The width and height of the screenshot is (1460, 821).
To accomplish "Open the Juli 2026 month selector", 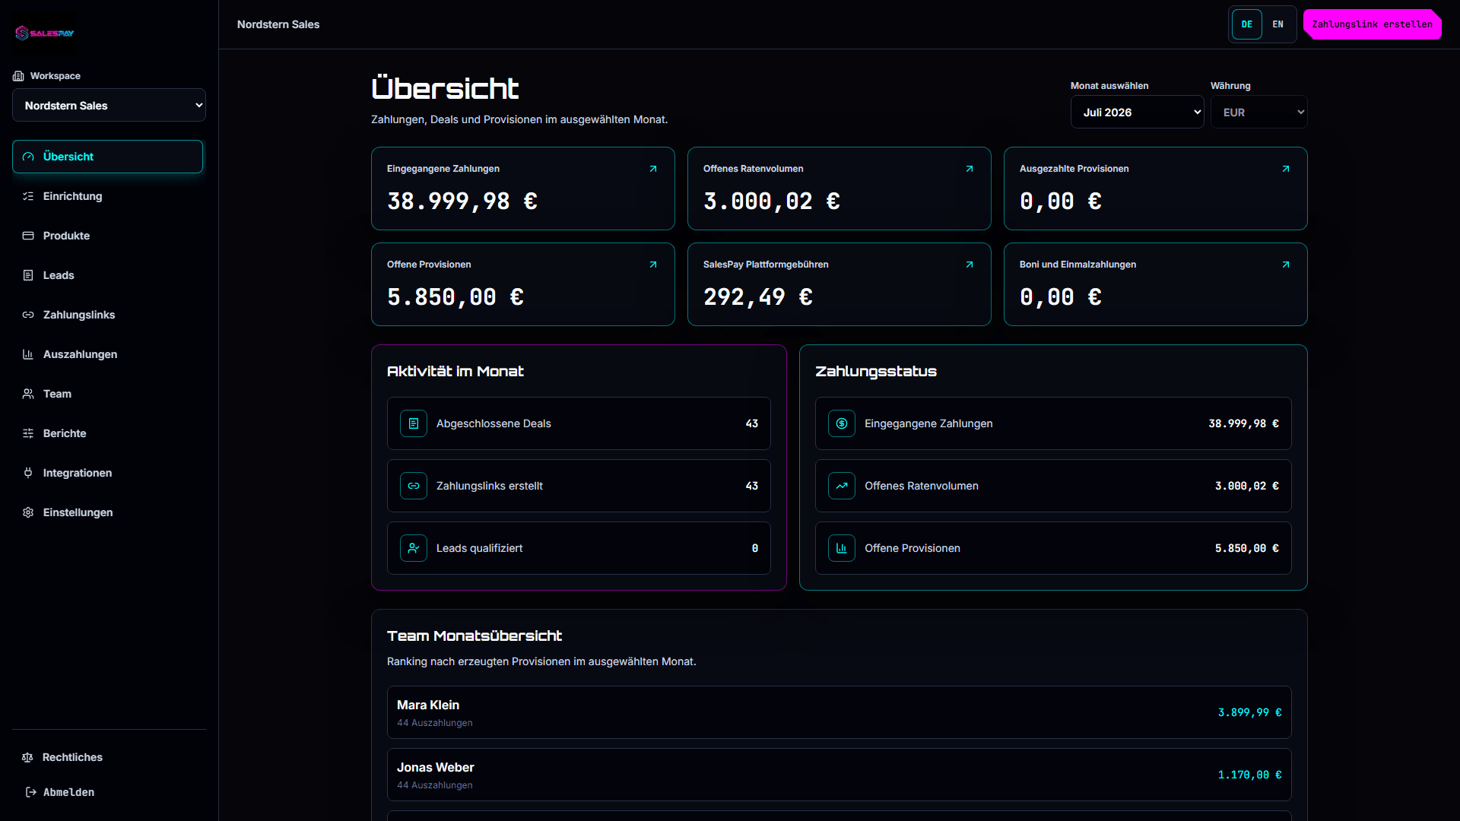I will click(1138, 112).
